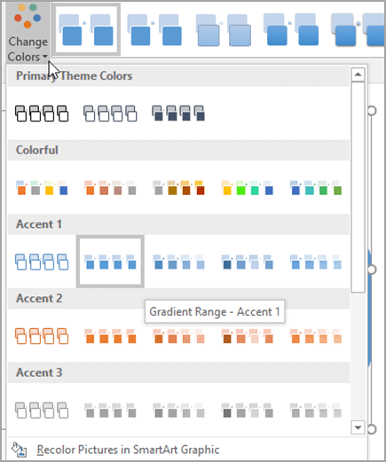Select the highlighted Colored Fill Accent 1 swatch
The width and height of the screenshot is (386, 462).
click(110, 262)
